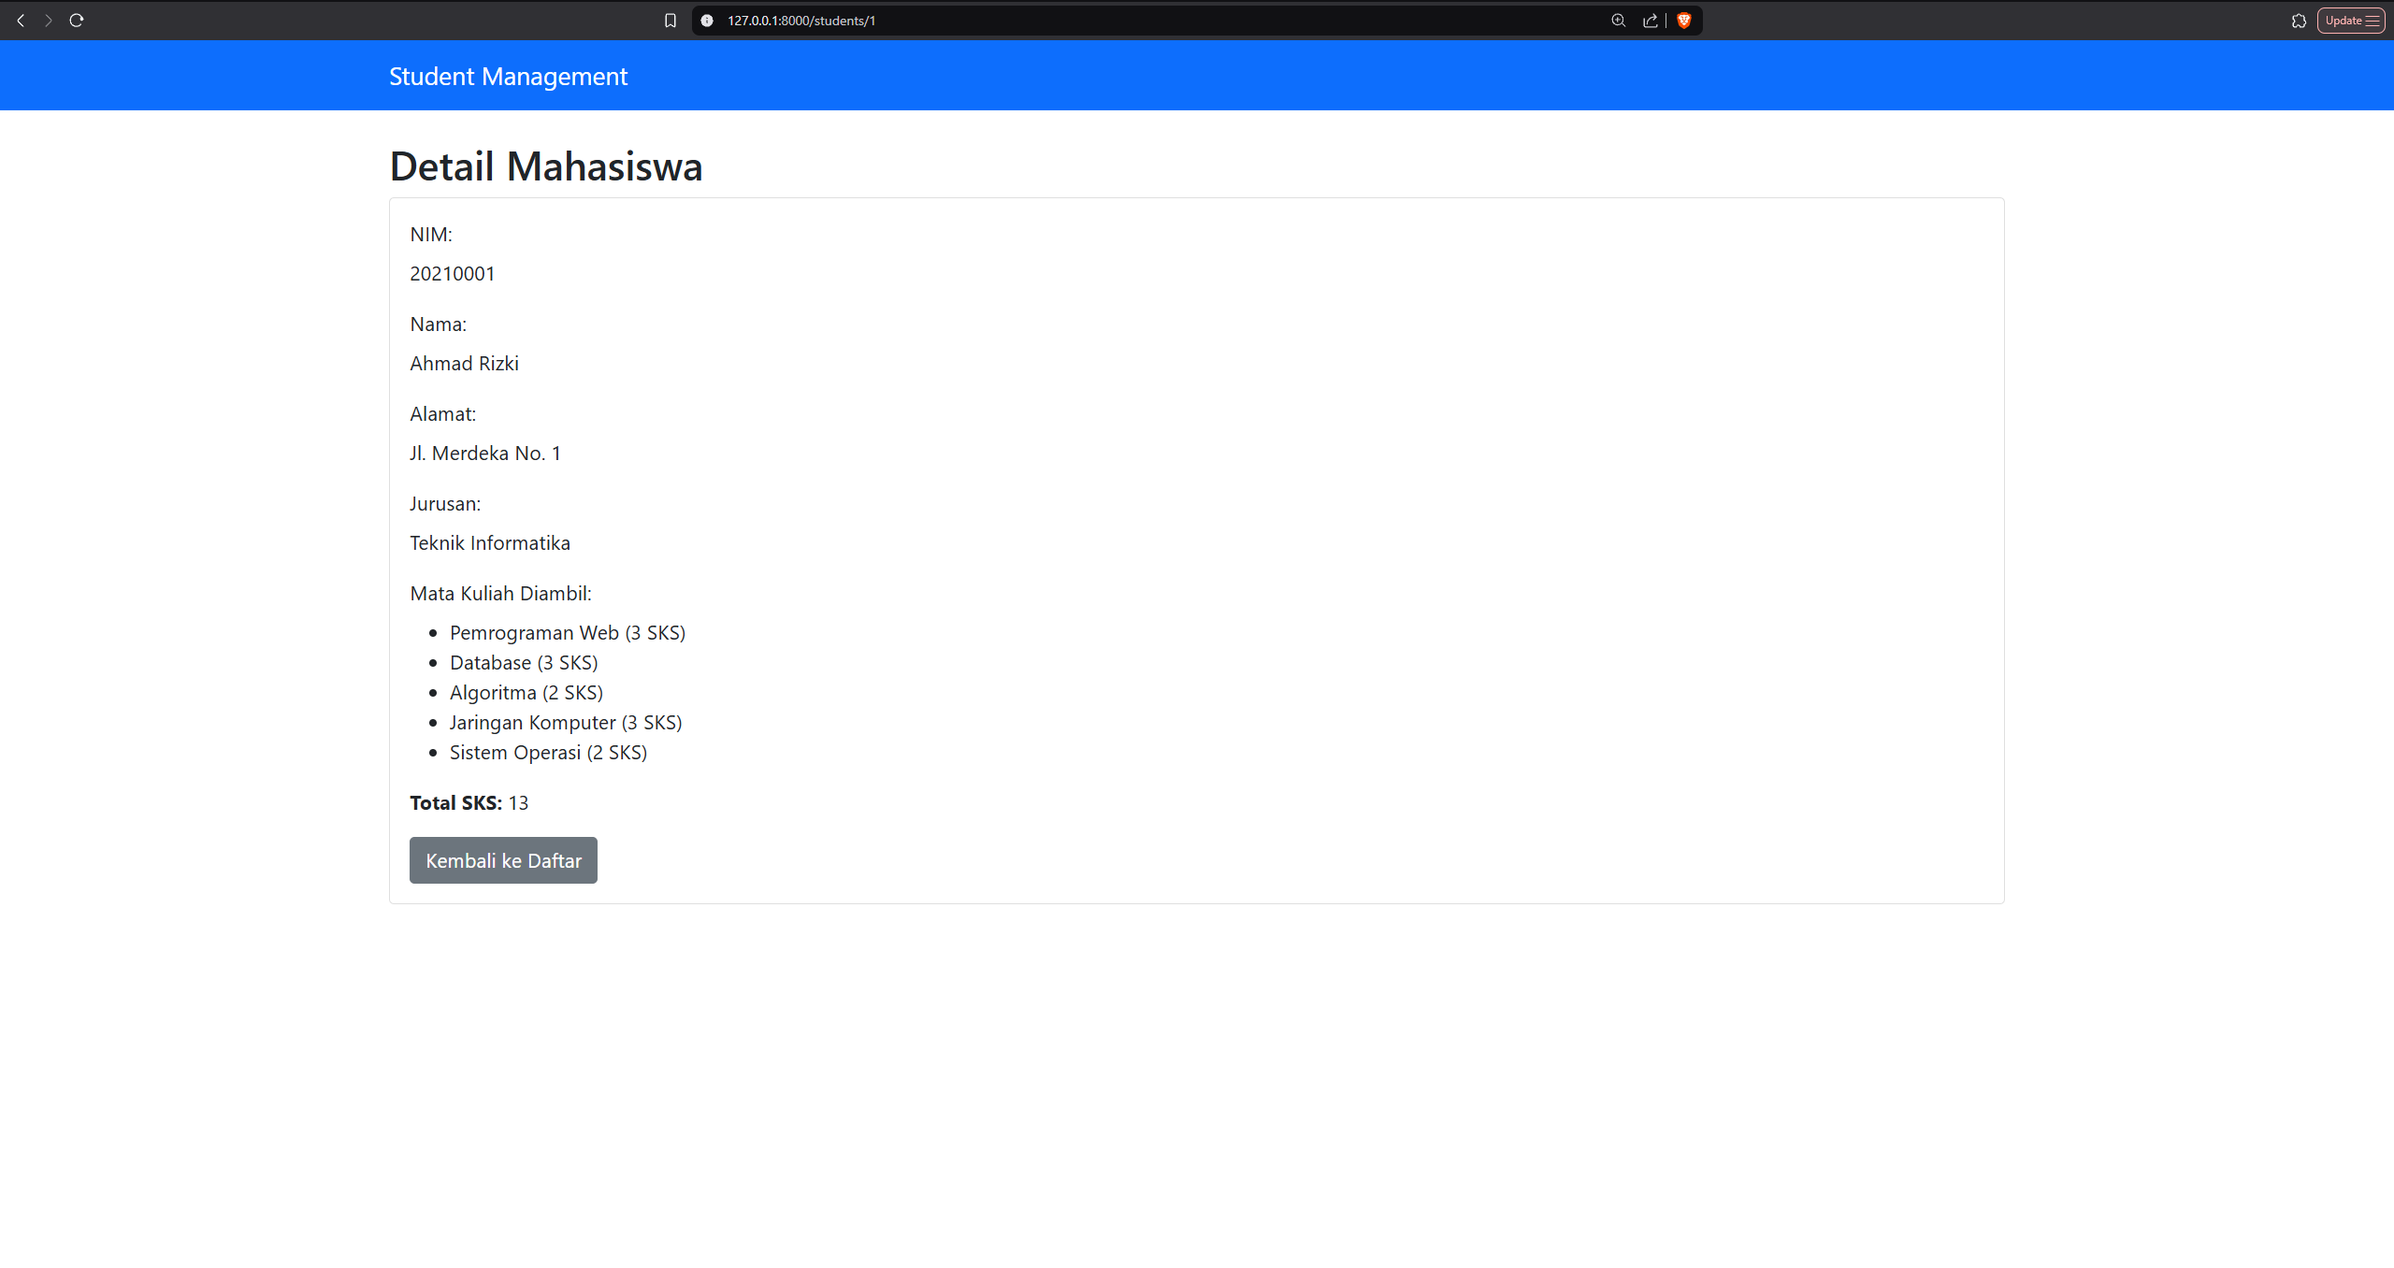Click the Database (3 SKS) entry

(523, 662)
